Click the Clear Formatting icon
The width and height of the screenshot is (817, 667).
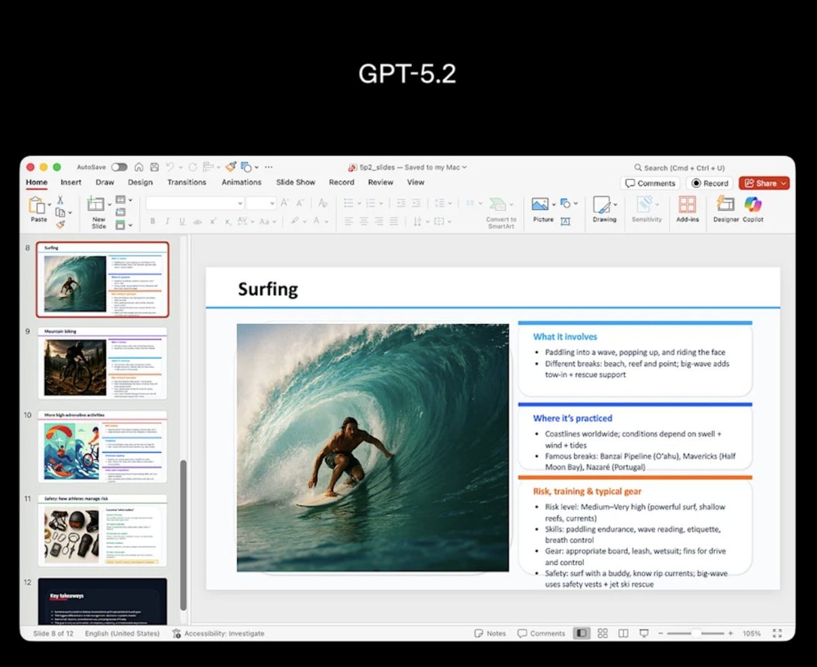323,203
